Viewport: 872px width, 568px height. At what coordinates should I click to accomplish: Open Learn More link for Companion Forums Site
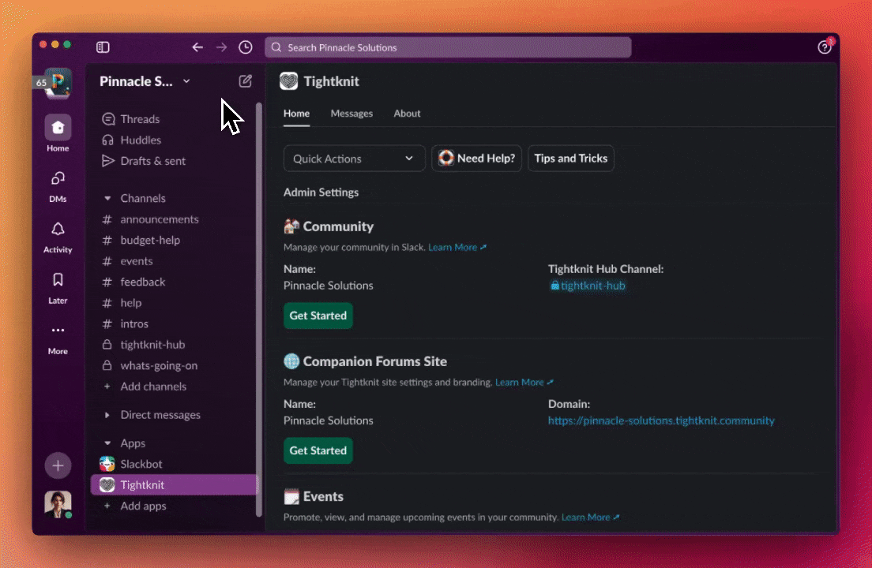click(x=524, y=382)
